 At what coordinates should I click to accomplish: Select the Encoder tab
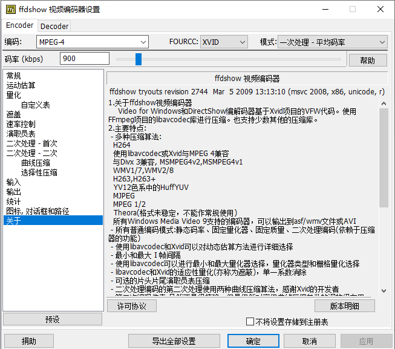coord(19,25)
